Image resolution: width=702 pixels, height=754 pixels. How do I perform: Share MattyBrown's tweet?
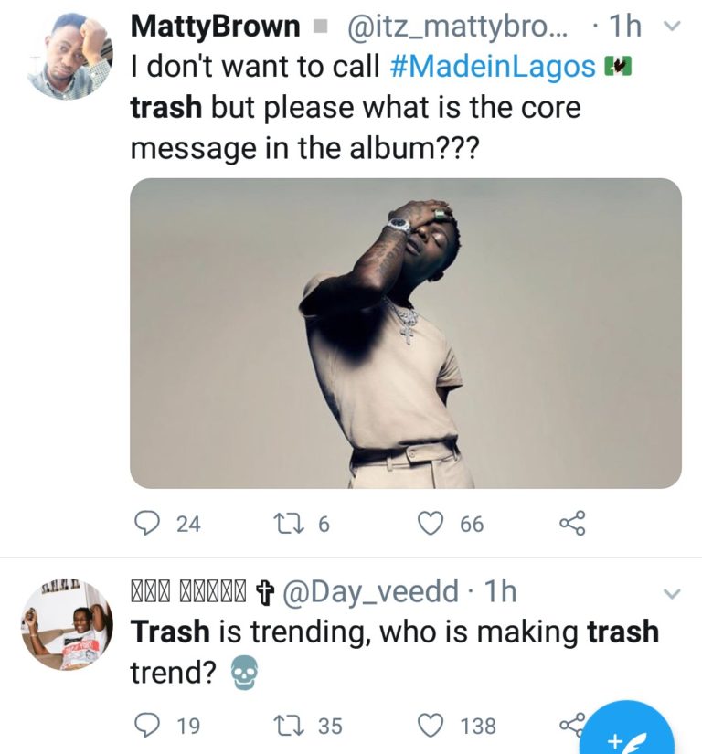(571, 524)
